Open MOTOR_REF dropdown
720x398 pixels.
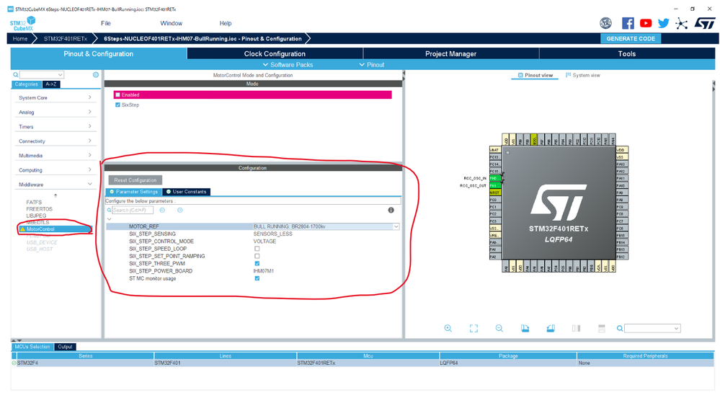(396, 226)
